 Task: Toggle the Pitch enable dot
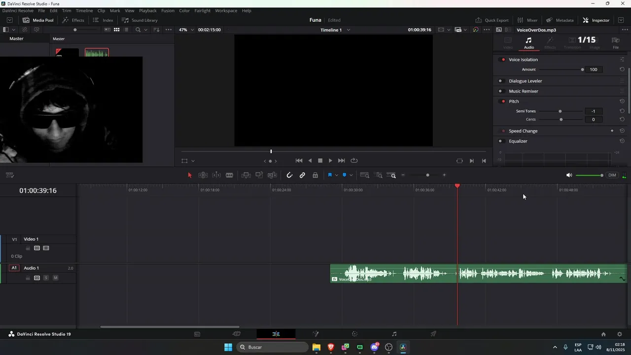(503, 102)
